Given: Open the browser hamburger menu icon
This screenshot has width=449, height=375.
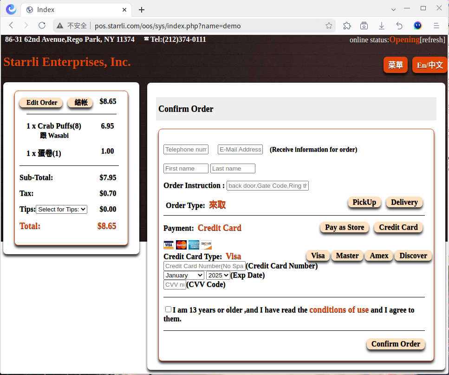Looking at the screenshot, I should point(436,26).
